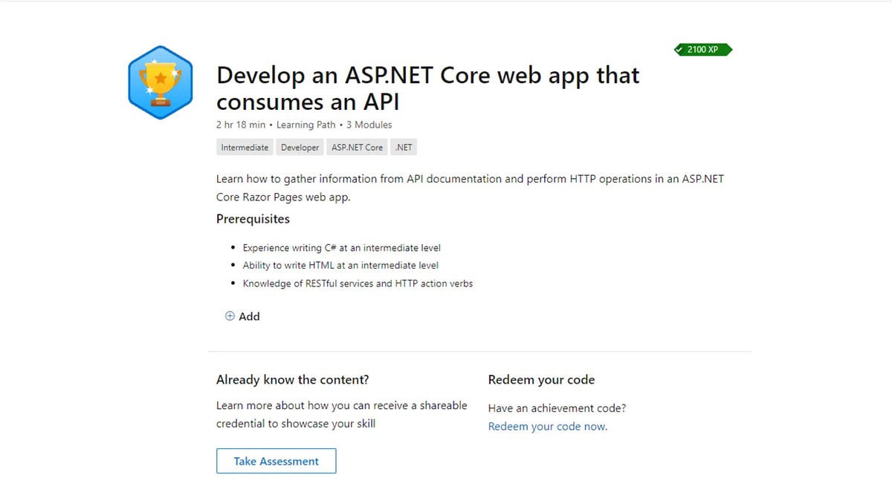This screenshot has width=892, height=498.
Task: Click the learning path title heading
Action: point(427,88)
